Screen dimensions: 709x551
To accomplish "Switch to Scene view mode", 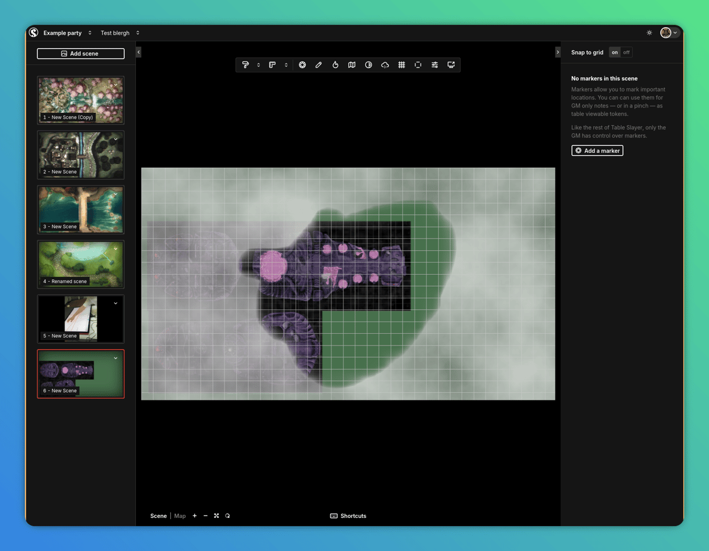I will 158,516.
